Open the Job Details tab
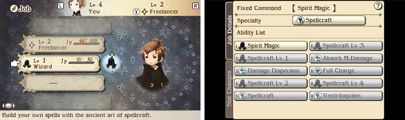Screen dimensions: 405x120 tap(229, 31)
